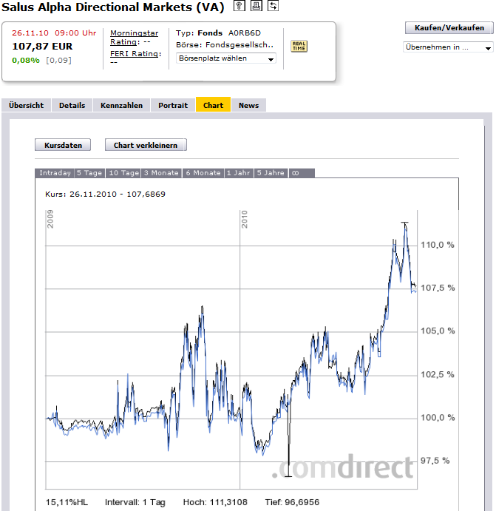
Task: Click the Real Time badge icon
Action: pyautogui.click(x=299, y=46)
